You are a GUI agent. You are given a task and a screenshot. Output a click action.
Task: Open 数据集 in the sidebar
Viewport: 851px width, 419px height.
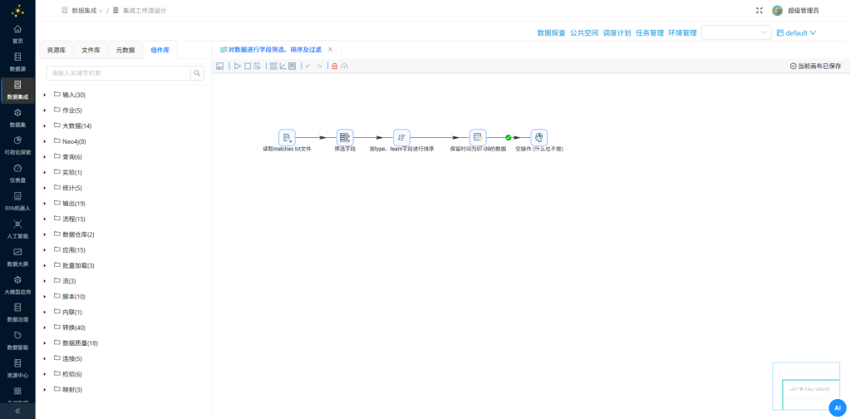pos(17,118)
